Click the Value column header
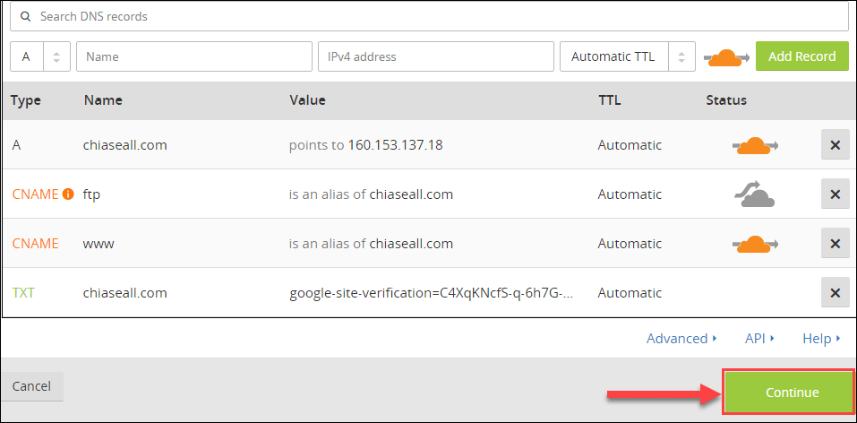Screen dimensions: 857x423 tap(308, 100)
